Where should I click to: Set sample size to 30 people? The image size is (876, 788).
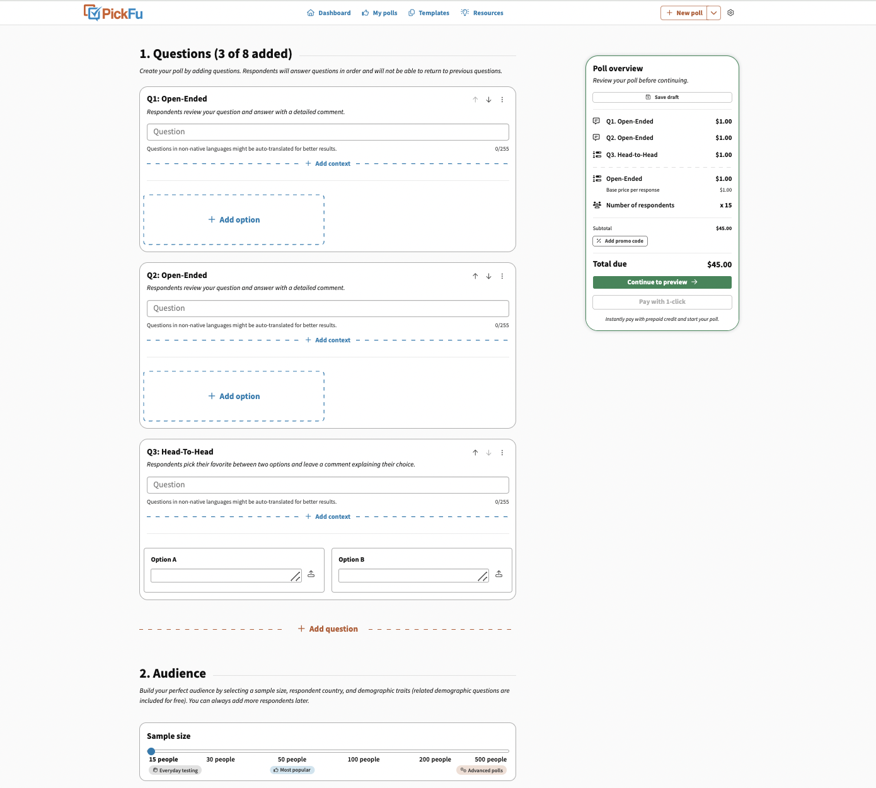tap(221, 760)
